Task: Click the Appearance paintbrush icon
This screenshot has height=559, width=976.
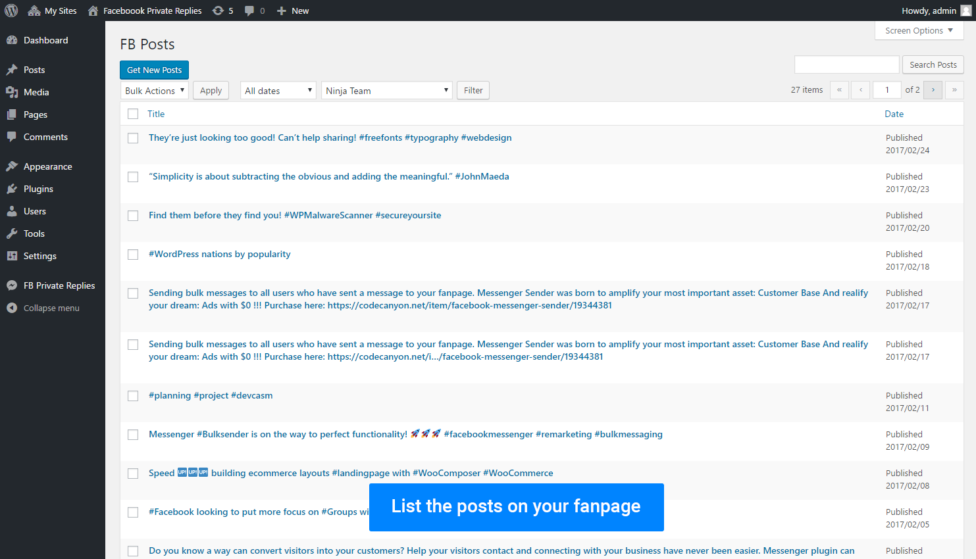Action: [12, 166]
